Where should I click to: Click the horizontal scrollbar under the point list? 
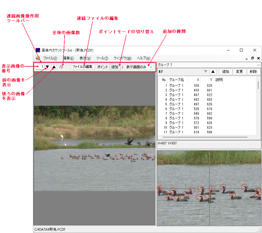tap(205, 137)
